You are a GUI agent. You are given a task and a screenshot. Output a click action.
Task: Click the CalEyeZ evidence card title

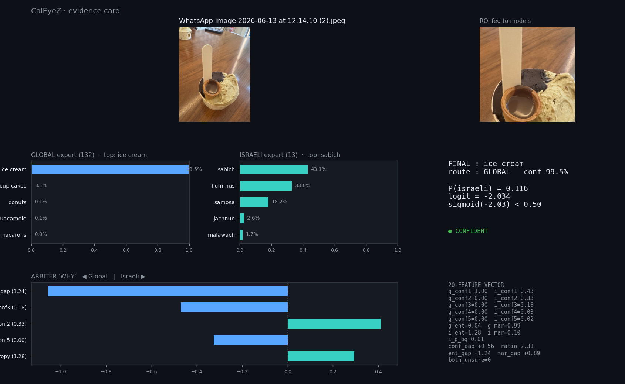click(x=75, y=11)
